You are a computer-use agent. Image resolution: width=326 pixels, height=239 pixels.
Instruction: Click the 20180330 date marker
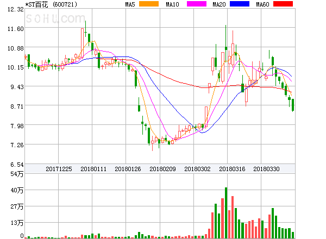click(266, 169)
